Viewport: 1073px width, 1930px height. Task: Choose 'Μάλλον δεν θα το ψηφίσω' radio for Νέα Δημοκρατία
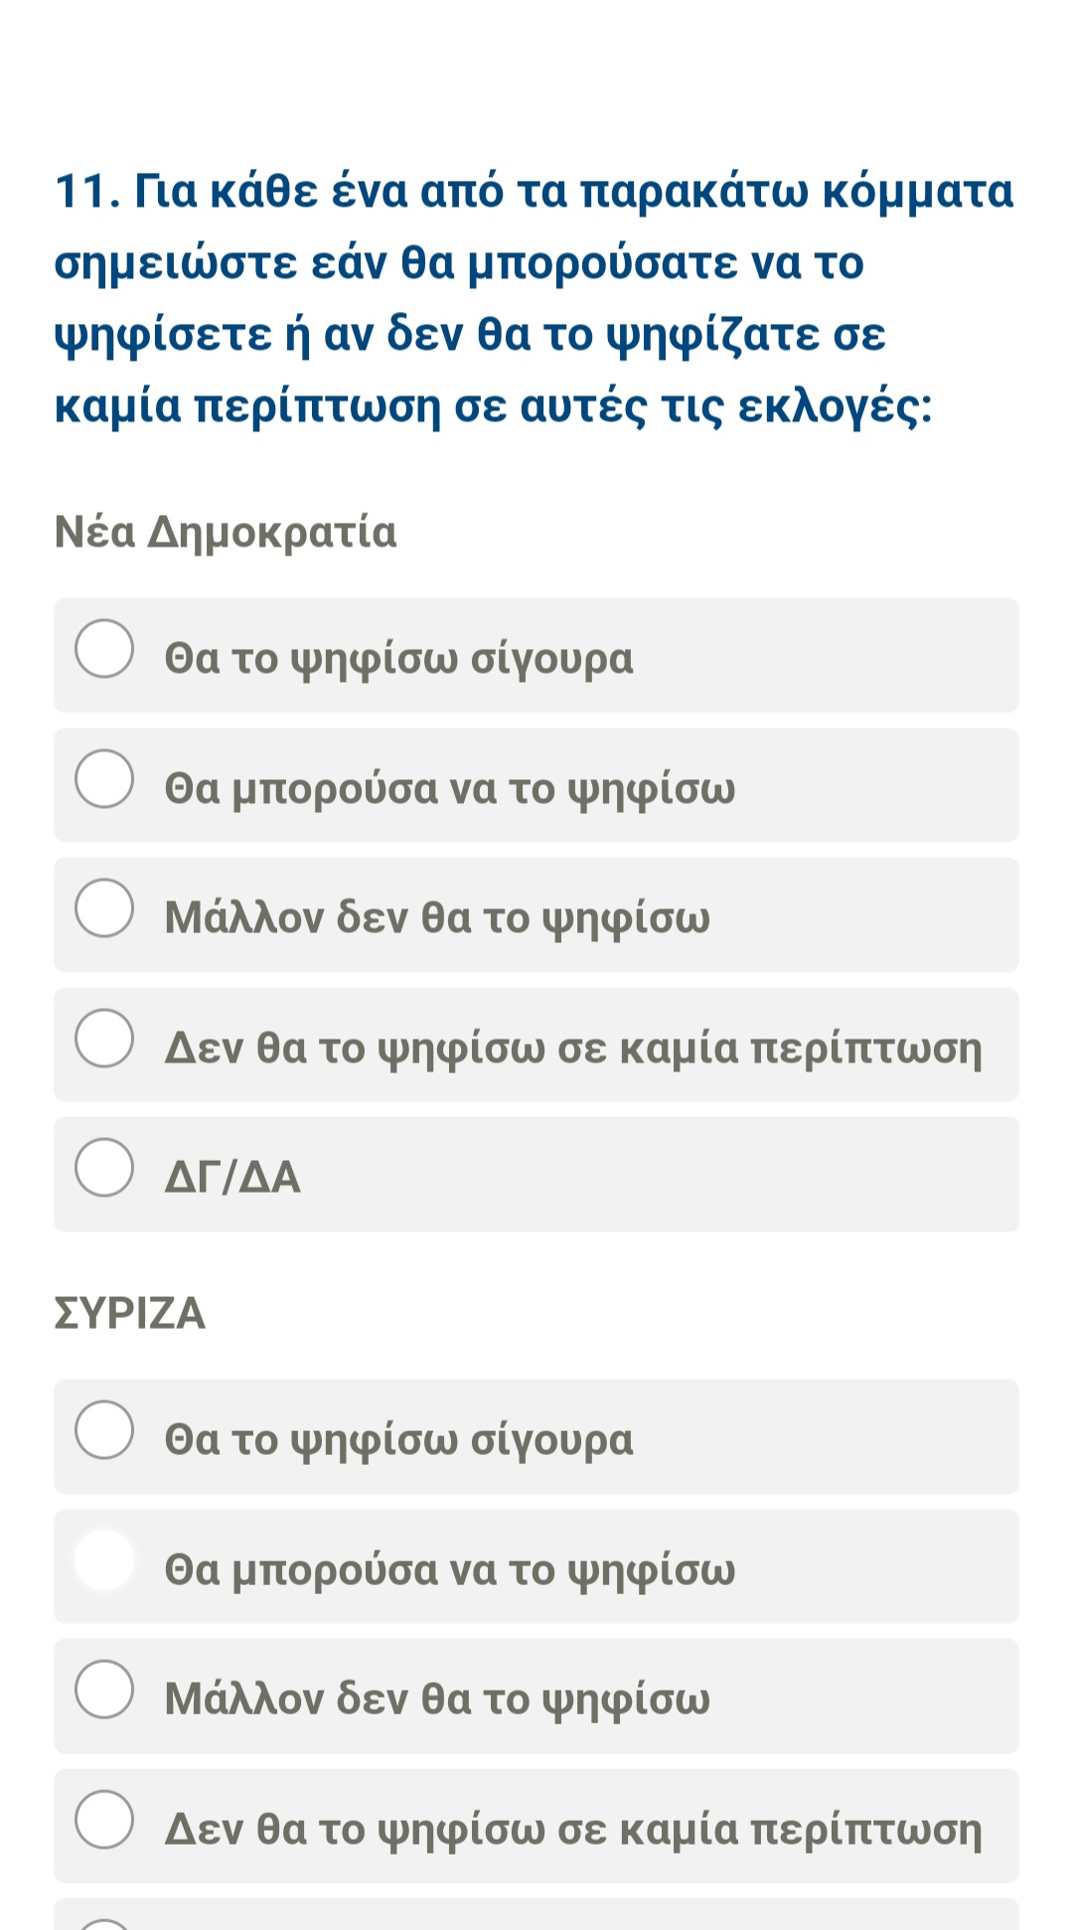[x=104, y=908]
